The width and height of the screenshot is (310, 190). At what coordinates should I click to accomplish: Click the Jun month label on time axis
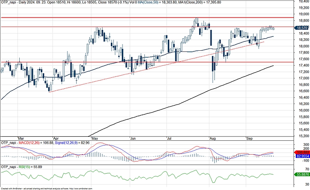click(x=133, y=139)
